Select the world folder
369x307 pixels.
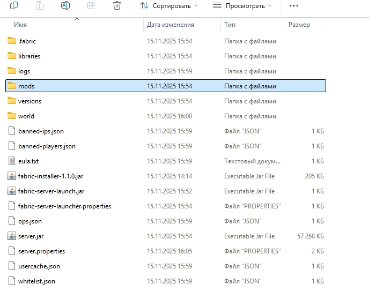click(26, 116)
